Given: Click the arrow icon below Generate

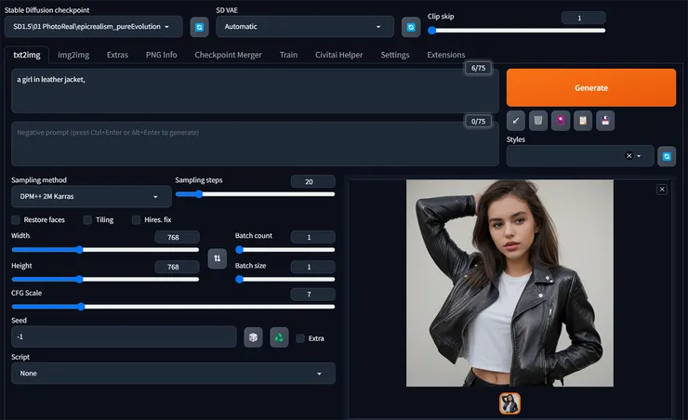Looking at the screenshot, I should click(x=516, y=121).
